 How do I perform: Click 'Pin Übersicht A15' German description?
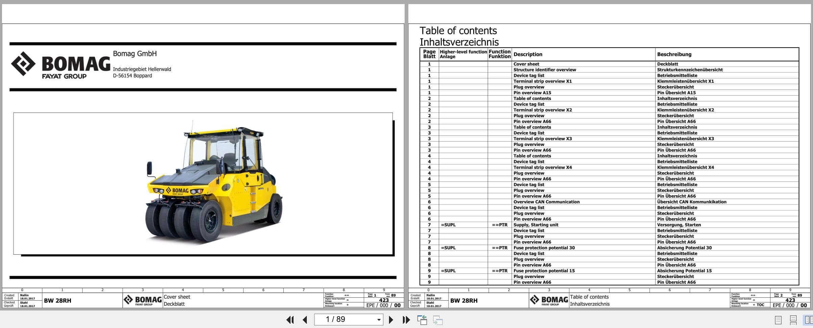pos(676,93)
